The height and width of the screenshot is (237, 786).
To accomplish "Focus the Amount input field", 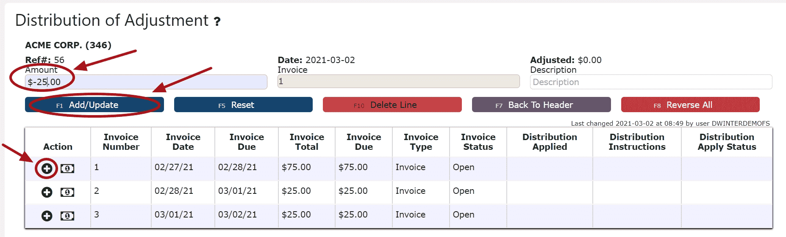I will point(146,82).
